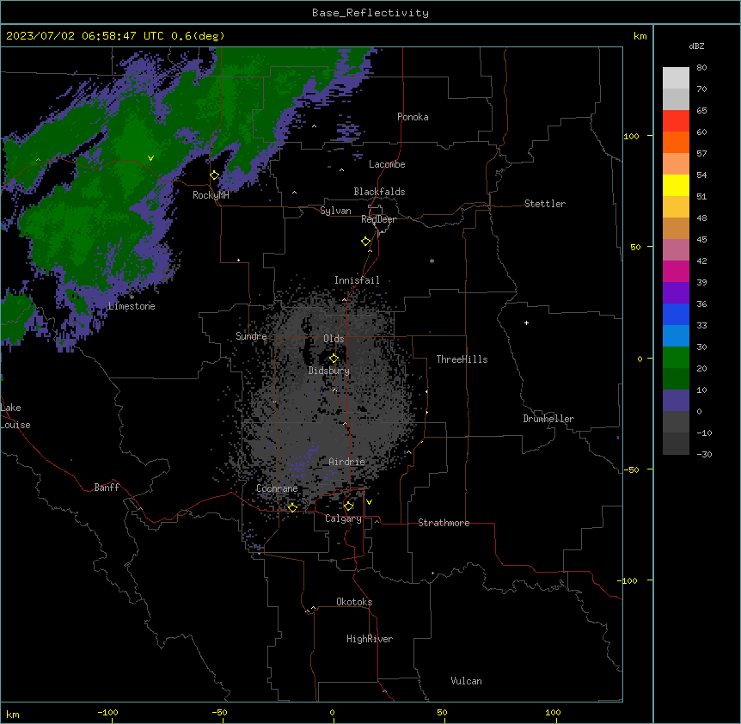This screenshot has height=724, width=741.
Task: Click the Vulcan label
Action: pyautogui.click(x=466, y=681)
